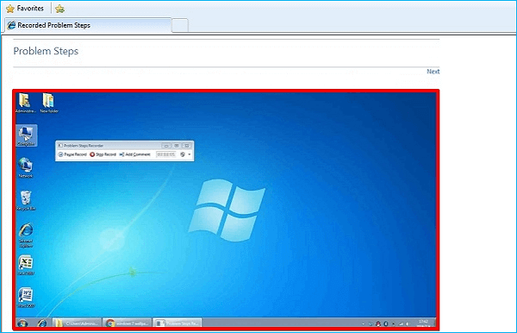Click the Chrome taskbar button

(x=128, y=324)
